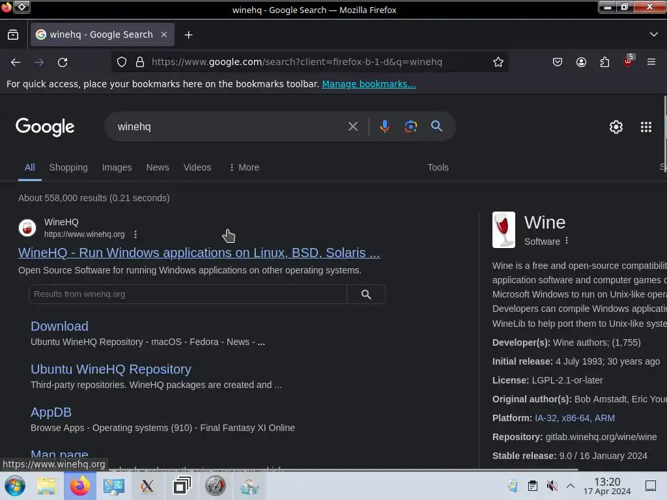
Task: Click into the winehq search query field
Action: pyautogui.click(x=225, y=126)
